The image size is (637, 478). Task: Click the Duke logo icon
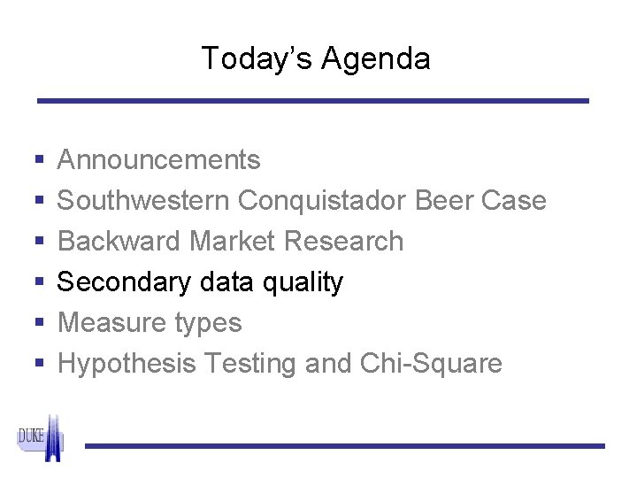pos(41,438)
